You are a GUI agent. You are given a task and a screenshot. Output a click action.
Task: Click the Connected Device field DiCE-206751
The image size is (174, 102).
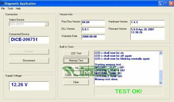point(29,40)
